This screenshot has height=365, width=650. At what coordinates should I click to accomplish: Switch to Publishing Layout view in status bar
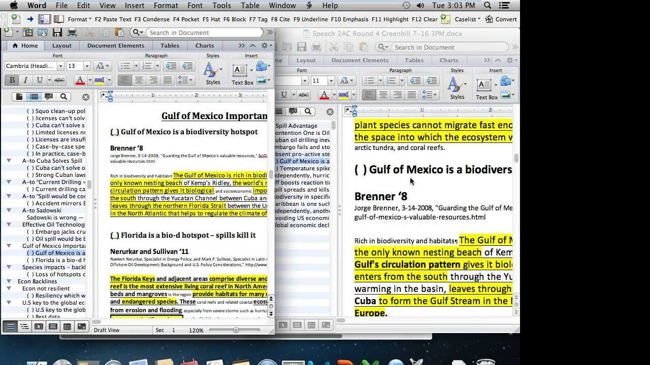pos(39,327)
